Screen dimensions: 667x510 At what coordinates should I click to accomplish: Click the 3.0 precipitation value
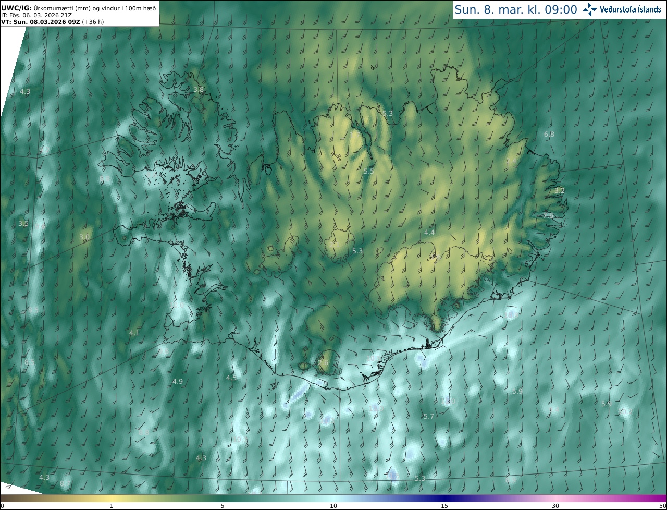(84, 237)
